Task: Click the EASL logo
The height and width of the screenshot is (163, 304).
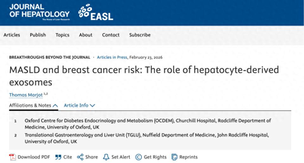Action: 96,13
